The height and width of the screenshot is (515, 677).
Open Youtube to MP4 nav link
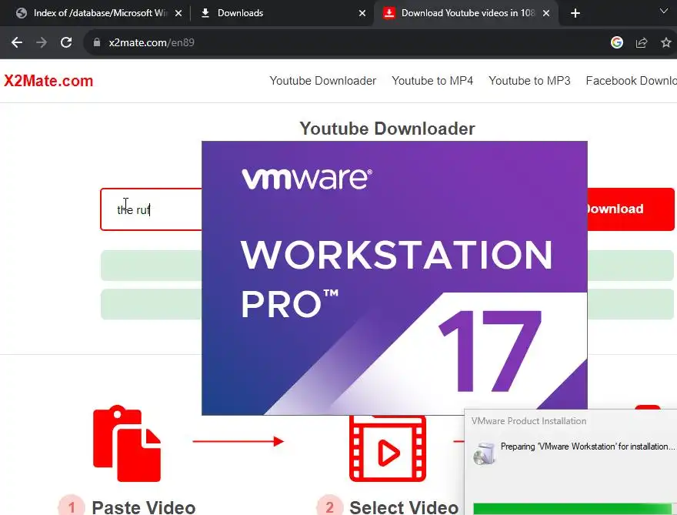[432, 81]
